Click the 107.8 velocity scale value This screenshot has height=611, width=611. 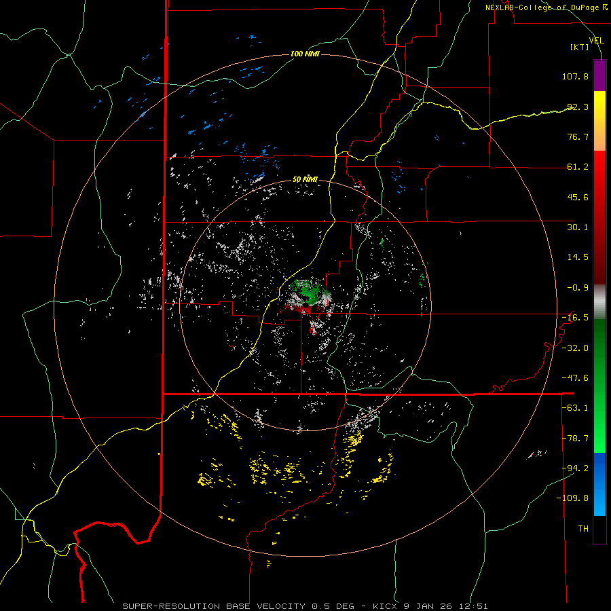575,76
